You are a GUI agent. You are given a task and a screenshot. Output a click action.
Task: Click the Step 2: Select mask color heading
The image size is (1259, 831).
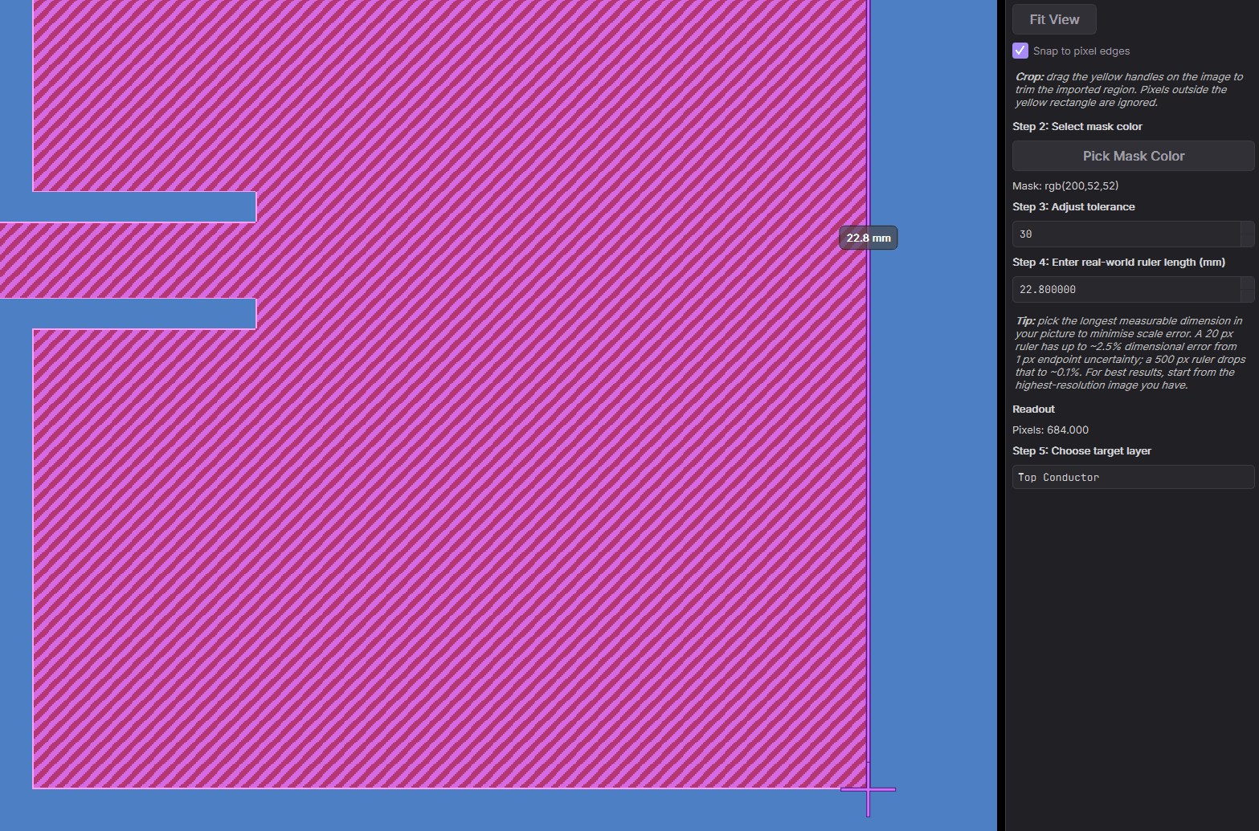[x=1077, y=126]
